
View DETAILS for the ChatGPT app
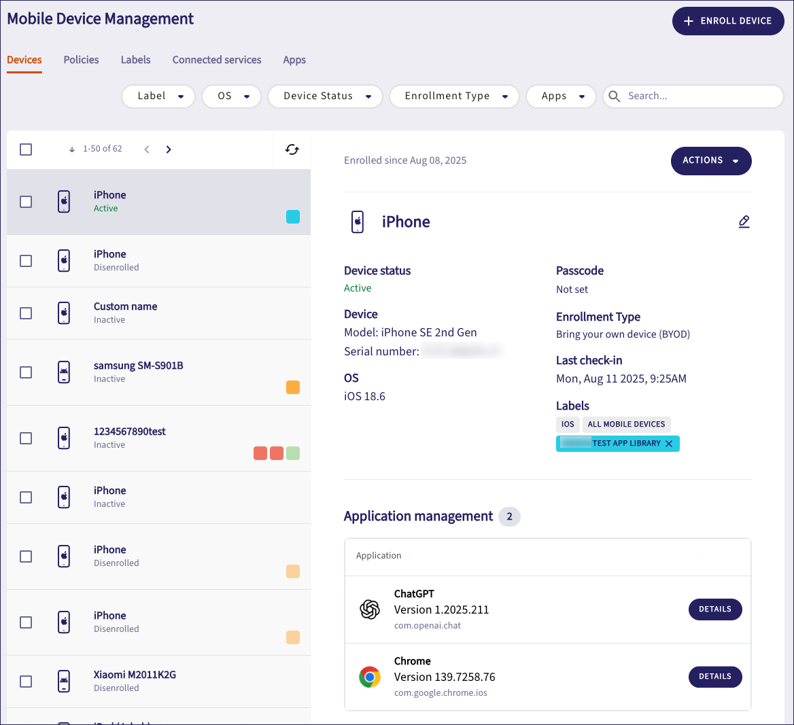coord(715,609)
